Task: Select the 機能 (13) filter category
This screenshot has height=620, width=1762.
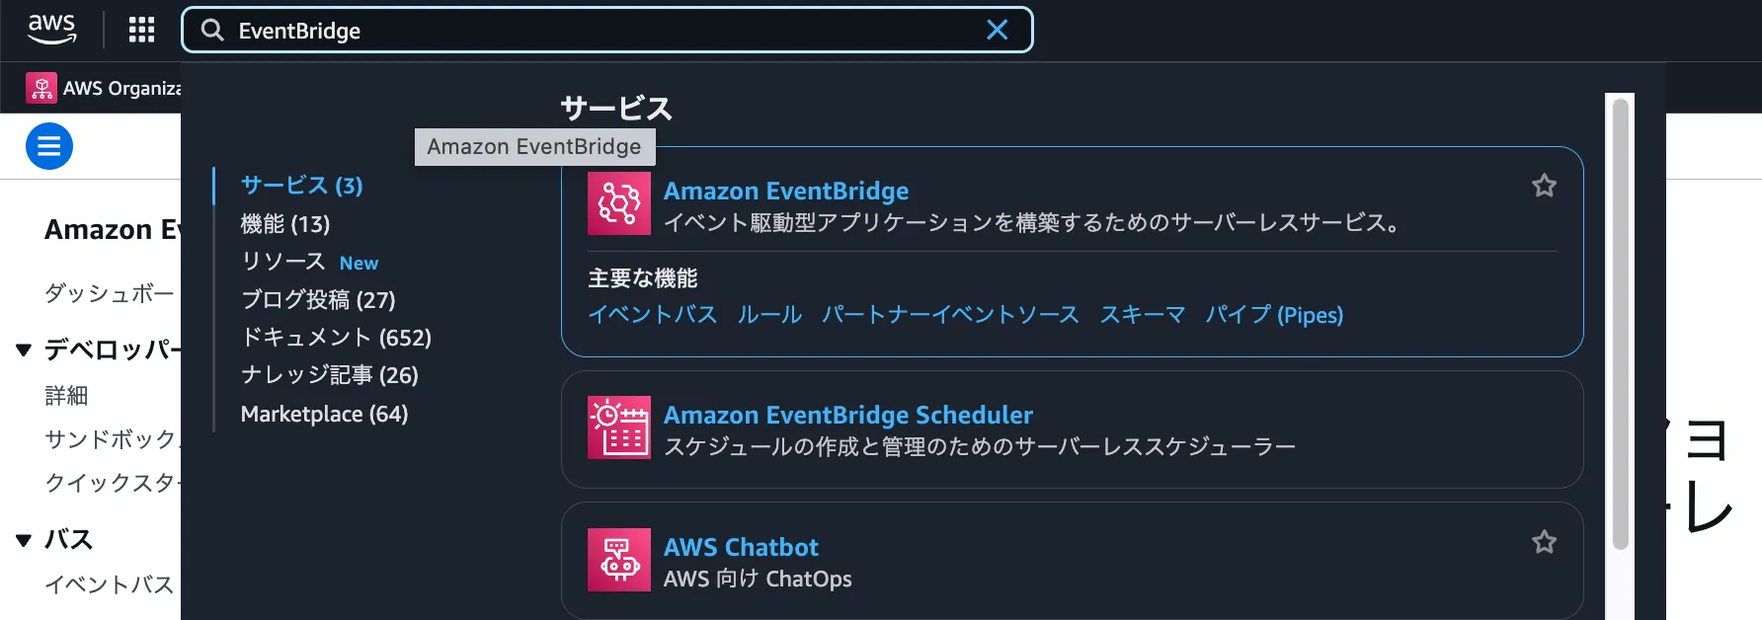Action: pos(285,224)
